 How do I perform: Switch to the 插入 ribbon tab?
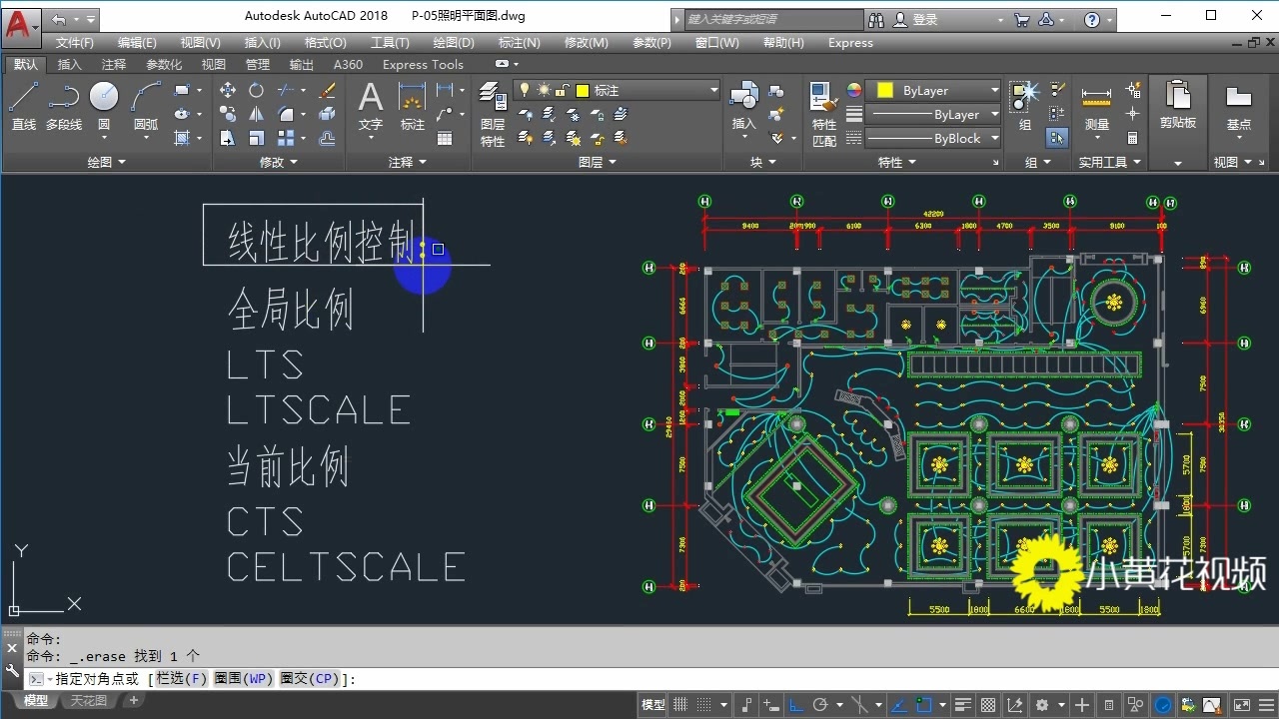click(70, 65)
